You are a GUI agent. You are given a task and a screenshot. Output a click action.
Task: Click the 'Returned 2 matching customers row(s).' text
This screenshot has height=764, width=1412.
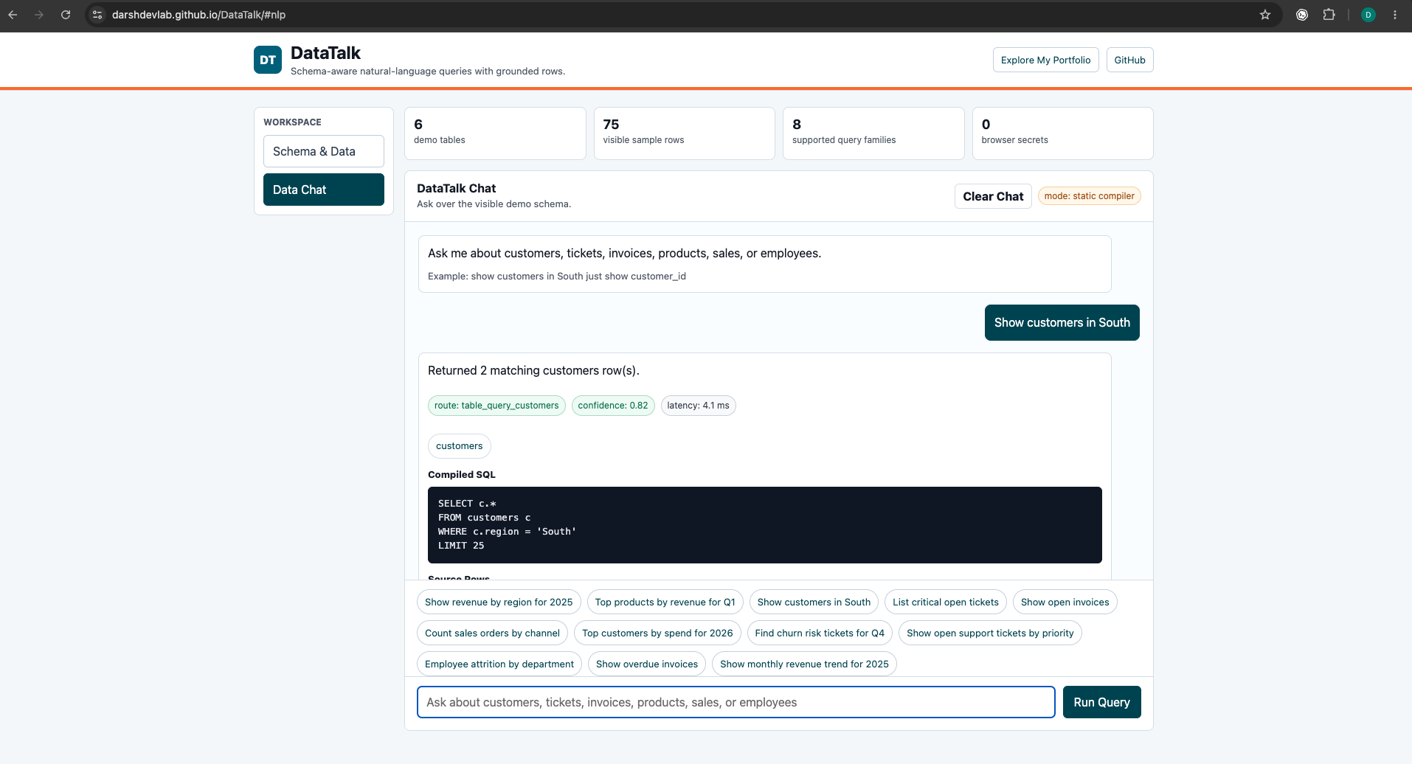(533, 371)
